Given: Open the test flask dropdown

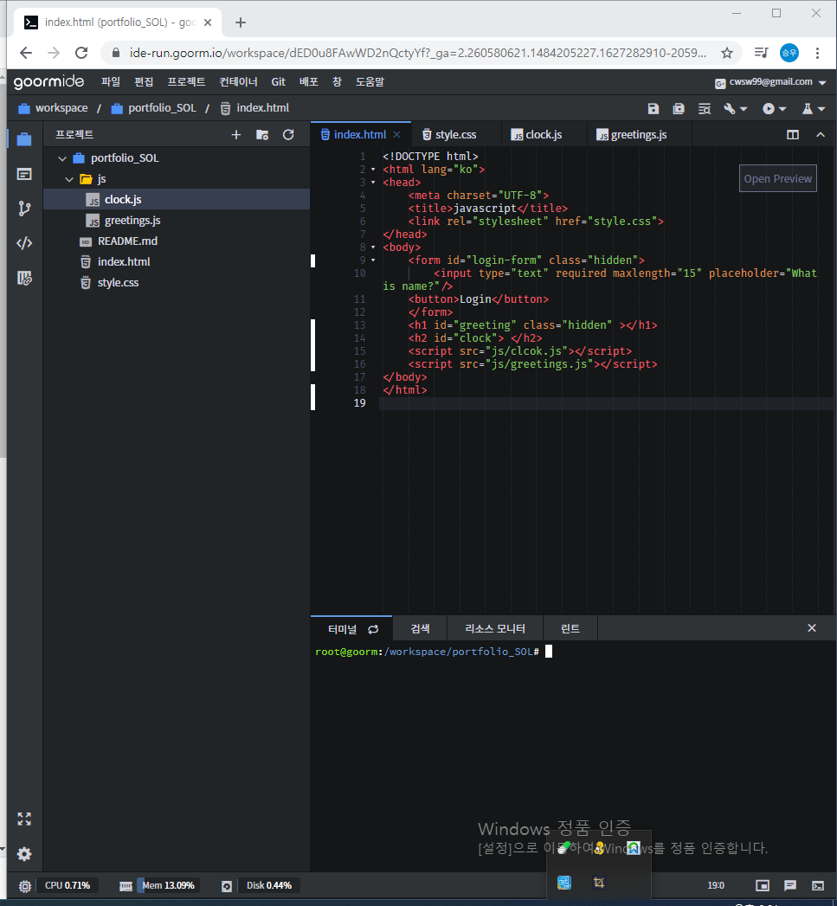Looking at the screenshot, I should click(x=813, y=109).
